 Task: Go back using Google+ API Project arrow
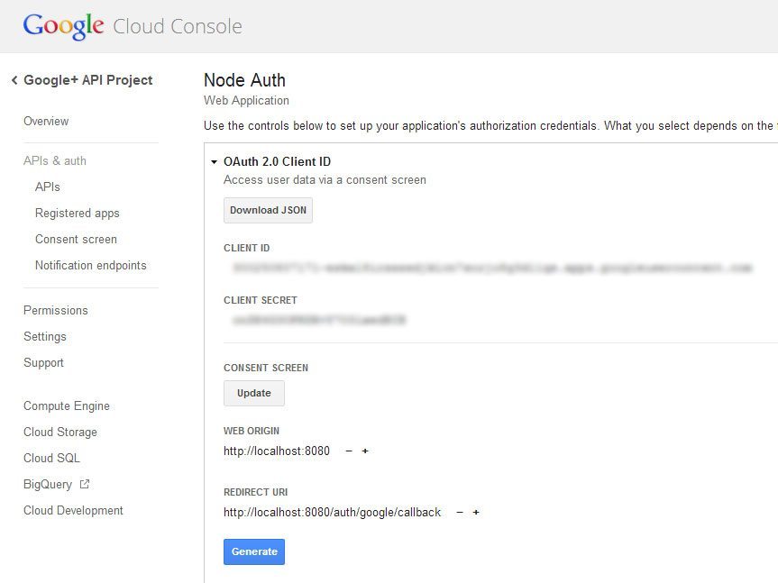pos(14,80)
